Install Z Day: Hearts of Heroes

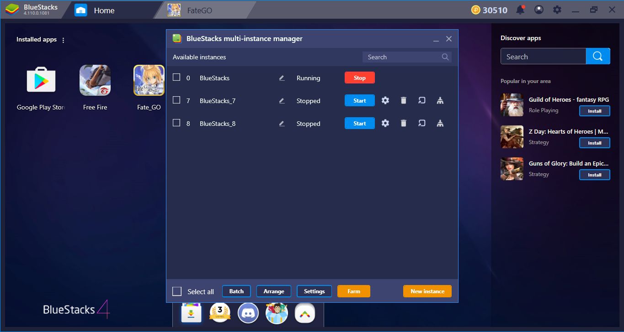click(595, 143)
